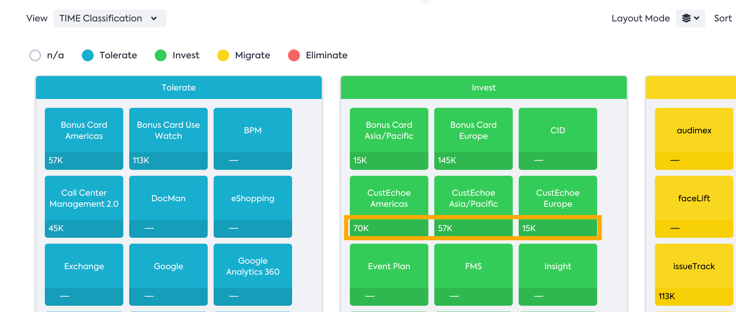The height and width of the screenshot is (312, 736).
Task: Click the 15K value under Bonus Card Asia/Pacific
Action: click(x=360, y=160)
